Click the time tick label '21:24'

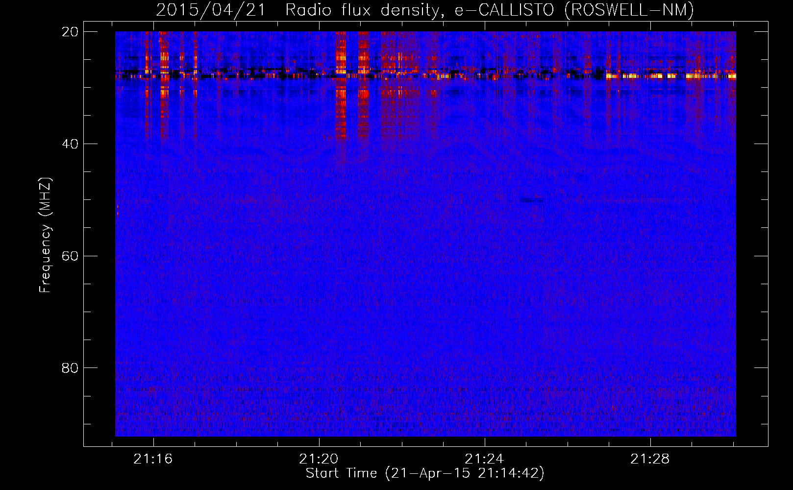coord(485,459)
